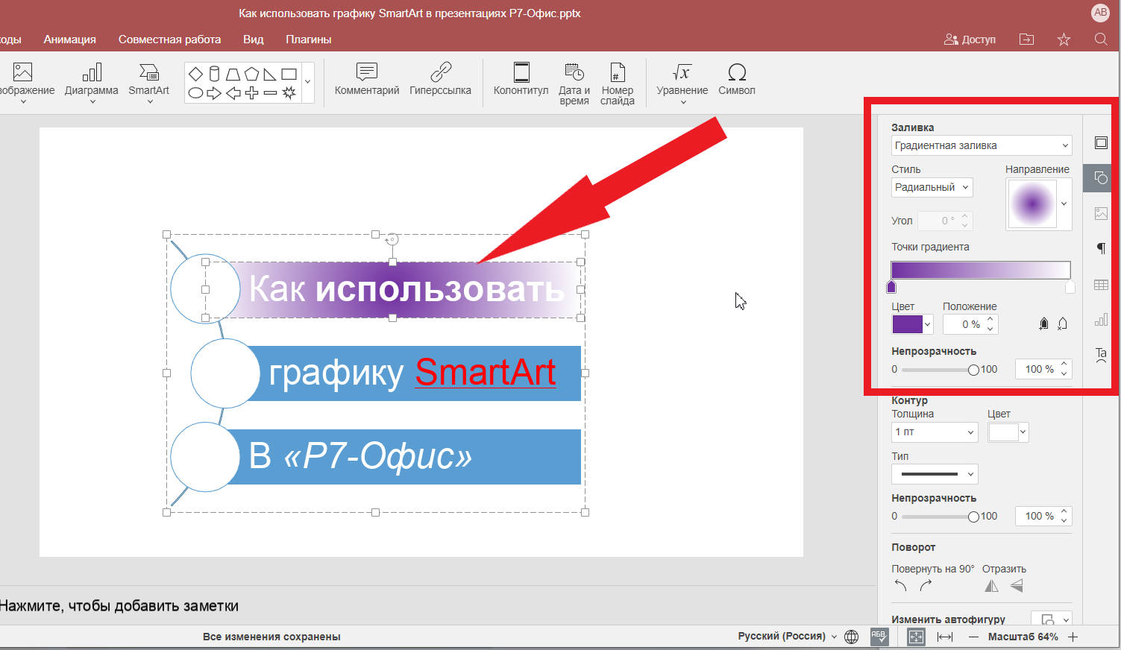The width and height of the screenshot is (1121, 650).
Task: Select the trapezoid shape in the gallery
Action: tap(233, 74)
